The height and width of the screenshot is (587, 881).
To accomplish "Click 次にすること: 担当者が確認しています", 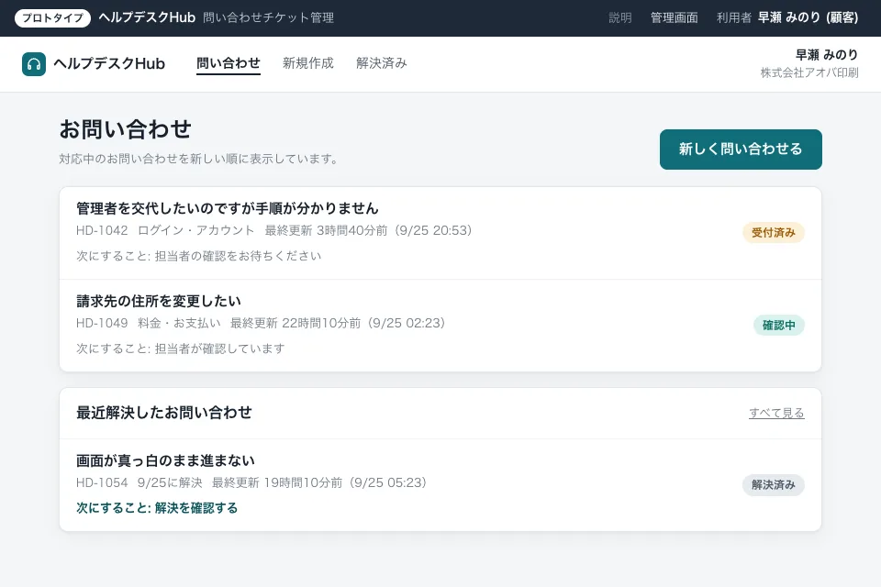I will [x=181, y=349].
